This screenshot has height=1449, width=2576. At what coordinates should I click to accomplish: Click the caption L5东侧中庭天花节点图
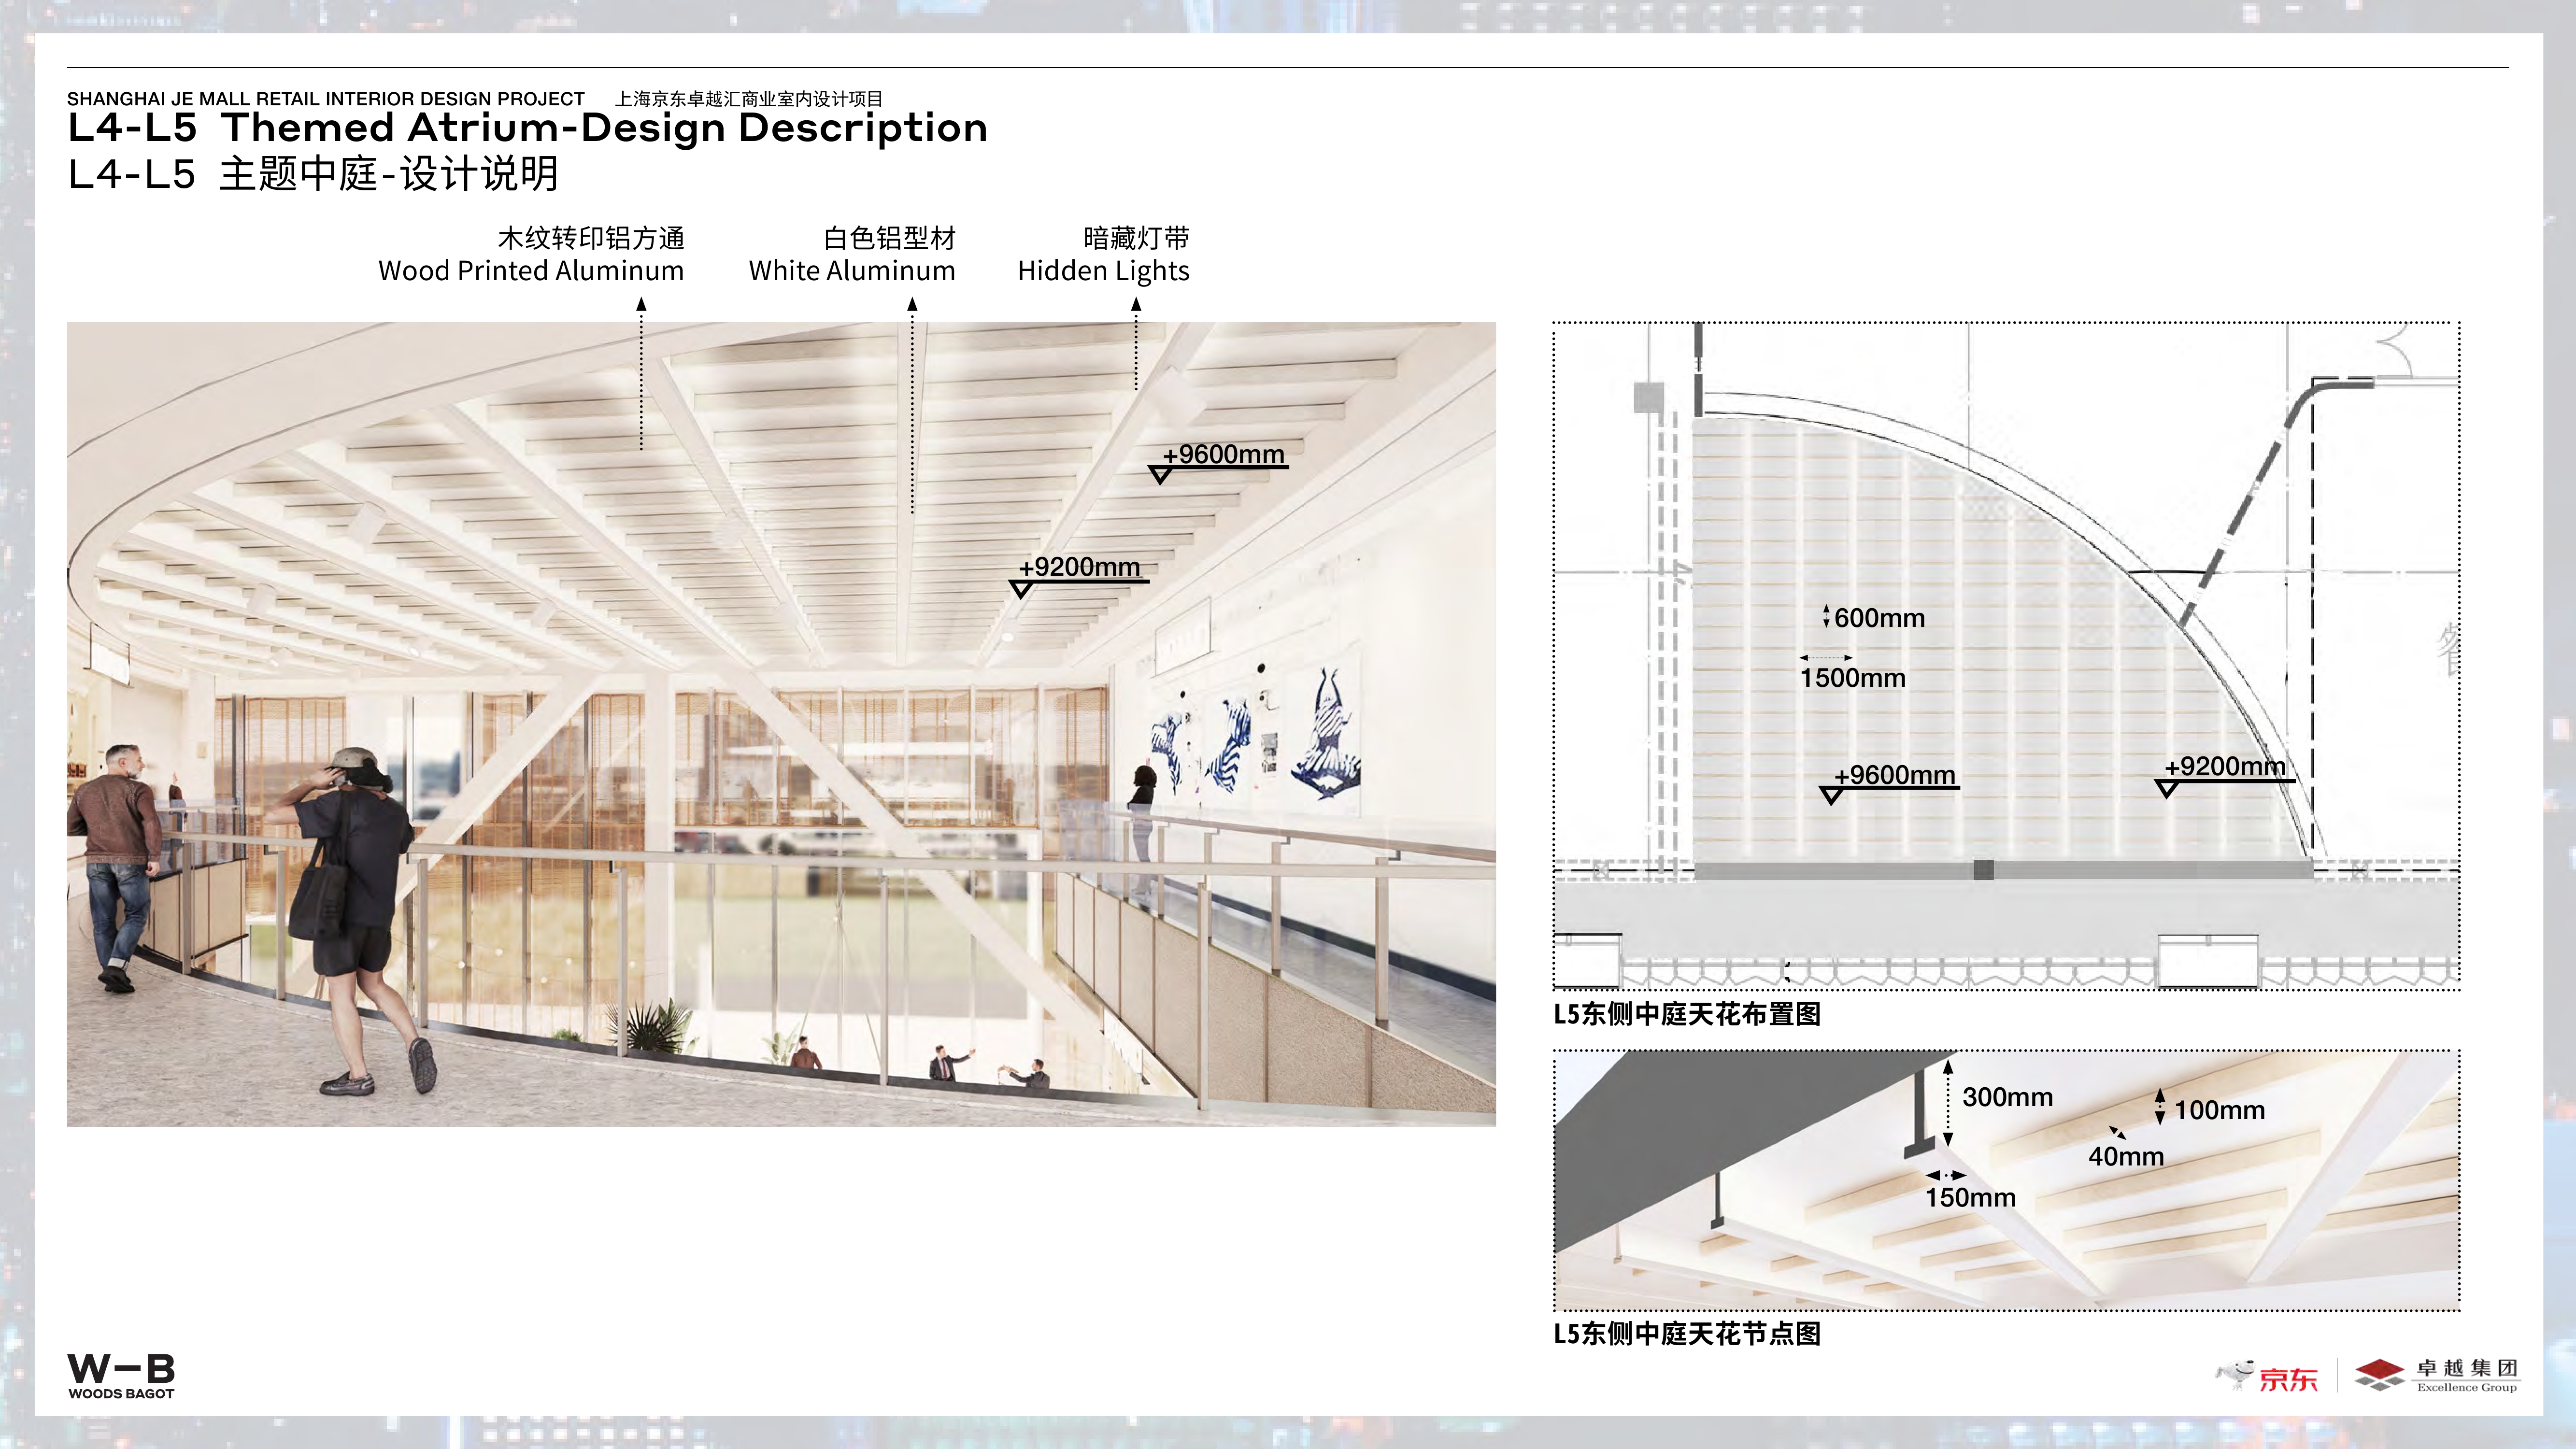[x=1687, y=1333]
